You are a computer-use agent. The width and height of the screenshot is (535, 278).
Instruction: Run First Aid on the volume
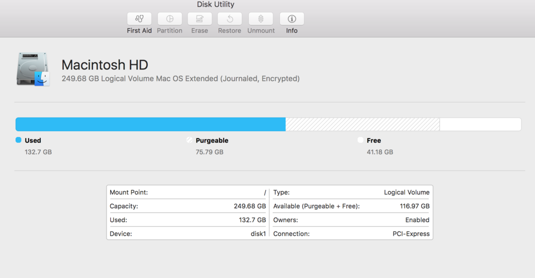[139, 19]
